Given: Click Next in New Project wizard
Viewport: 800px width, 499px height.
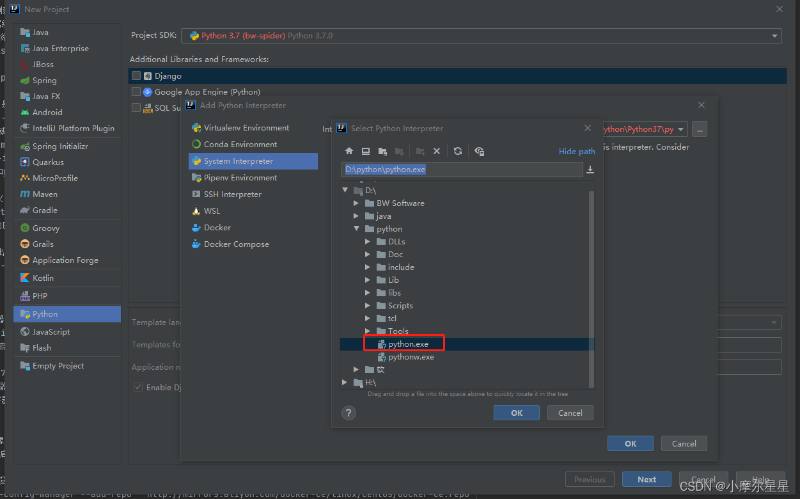Looking at the screenshot, I should [x=647, y=480].
